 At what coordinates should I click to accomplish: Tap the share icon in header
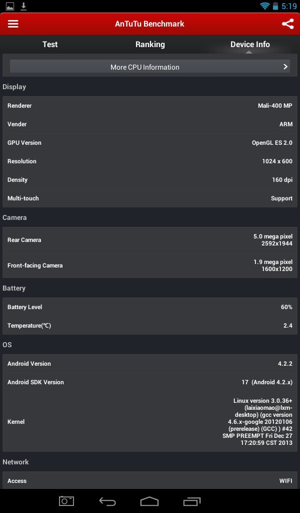point(287,24)
